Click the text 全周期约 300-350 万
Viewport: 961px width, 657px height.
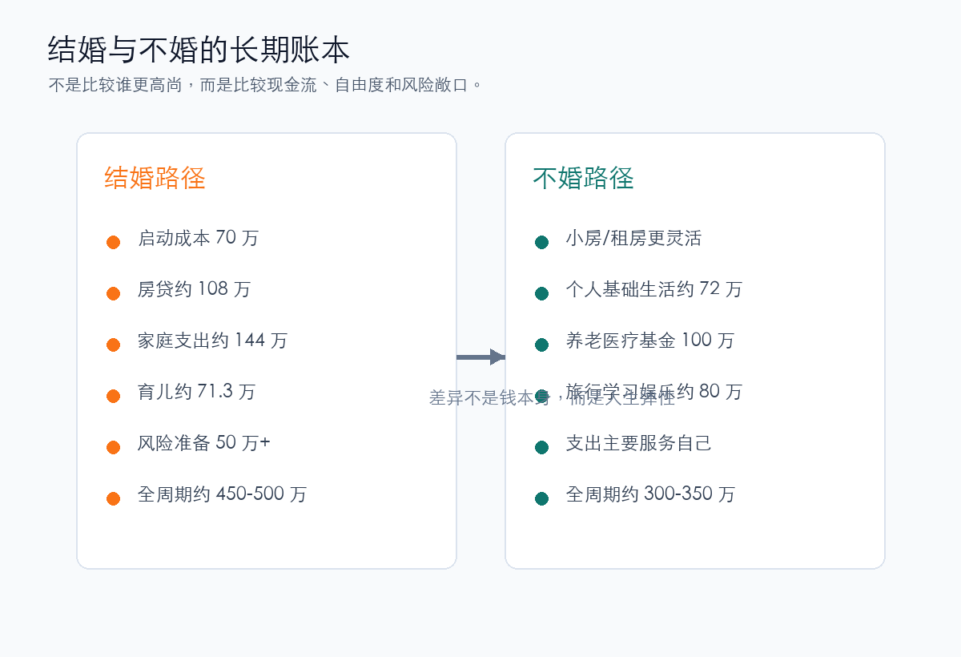point(650,494)
